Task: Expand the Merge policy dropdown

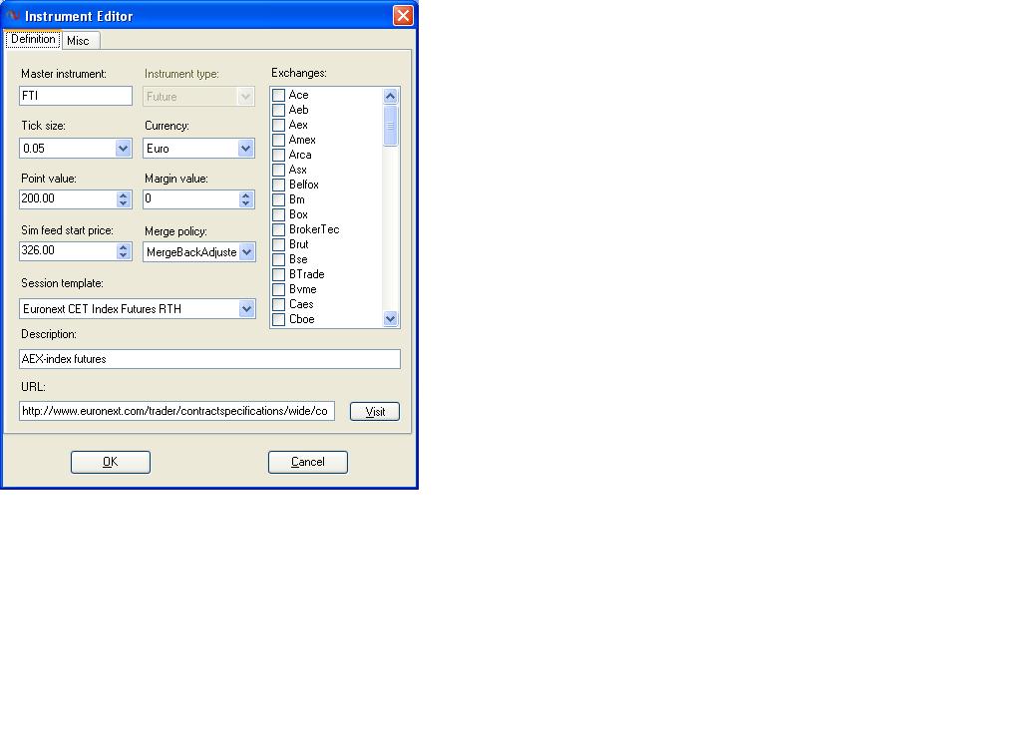Action: pos(247,252)
